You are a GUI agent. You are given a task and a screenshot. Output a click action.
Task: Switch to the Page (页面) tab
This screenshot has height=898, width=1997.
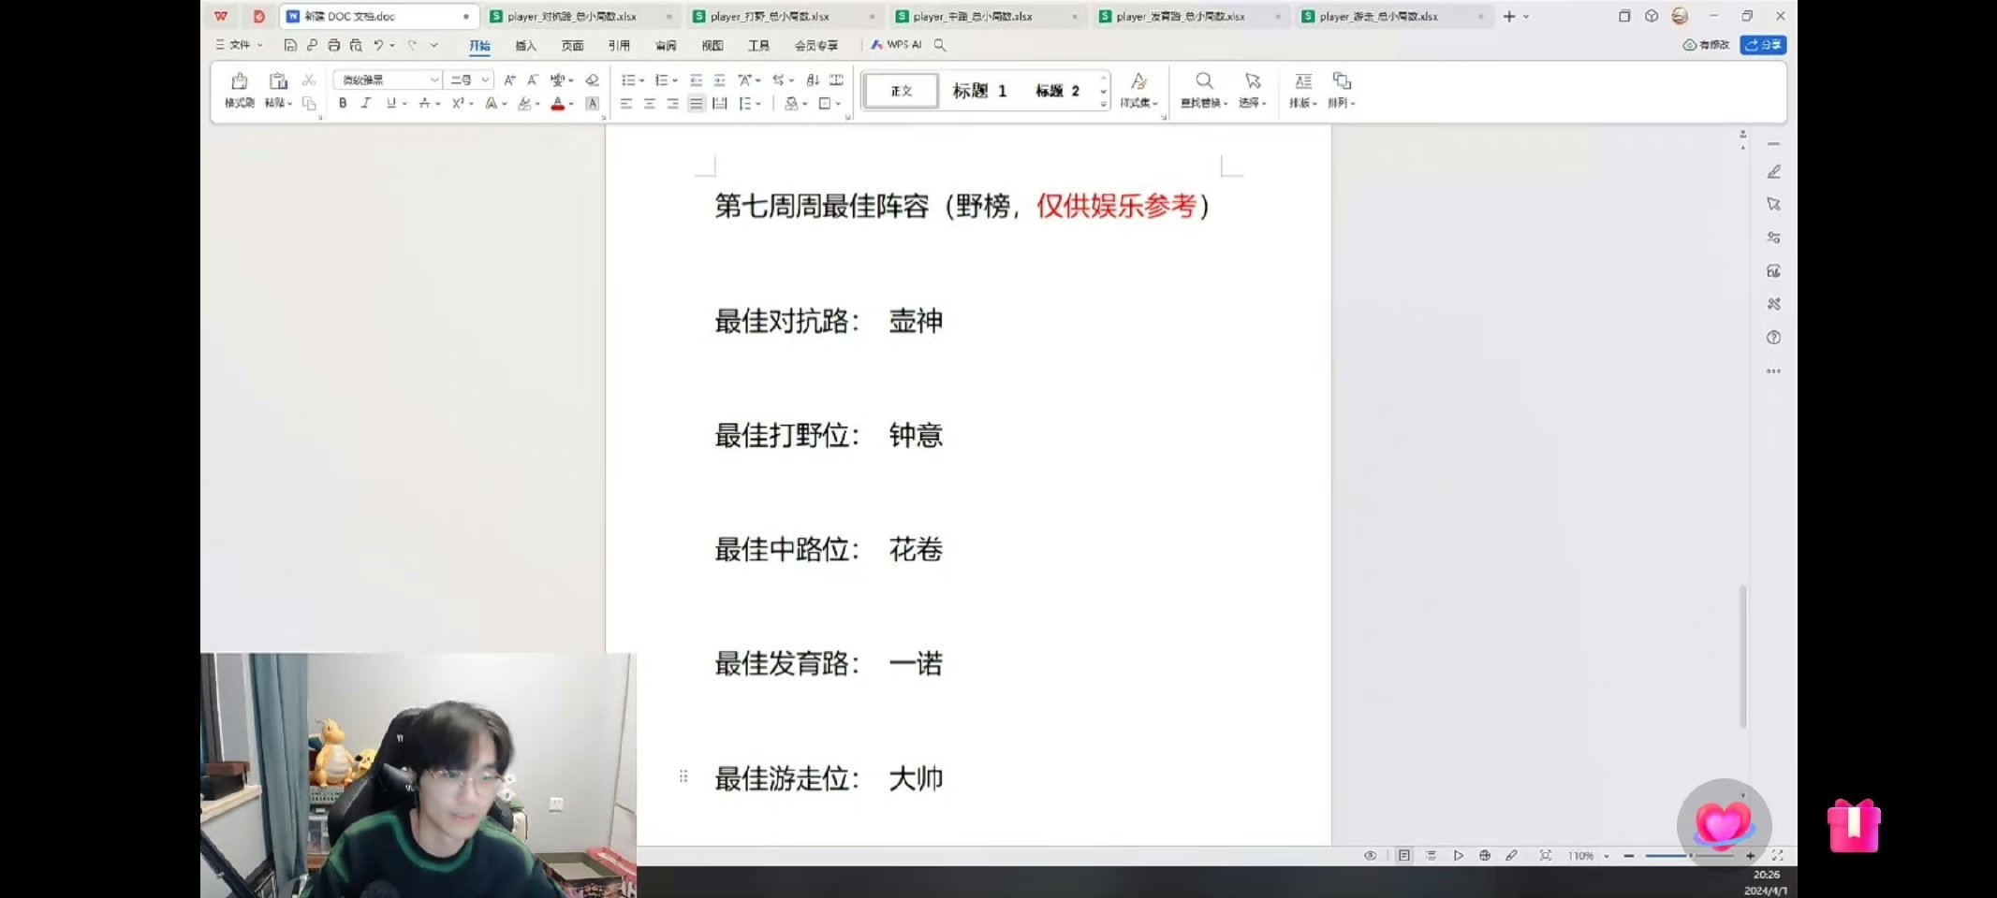572,45
